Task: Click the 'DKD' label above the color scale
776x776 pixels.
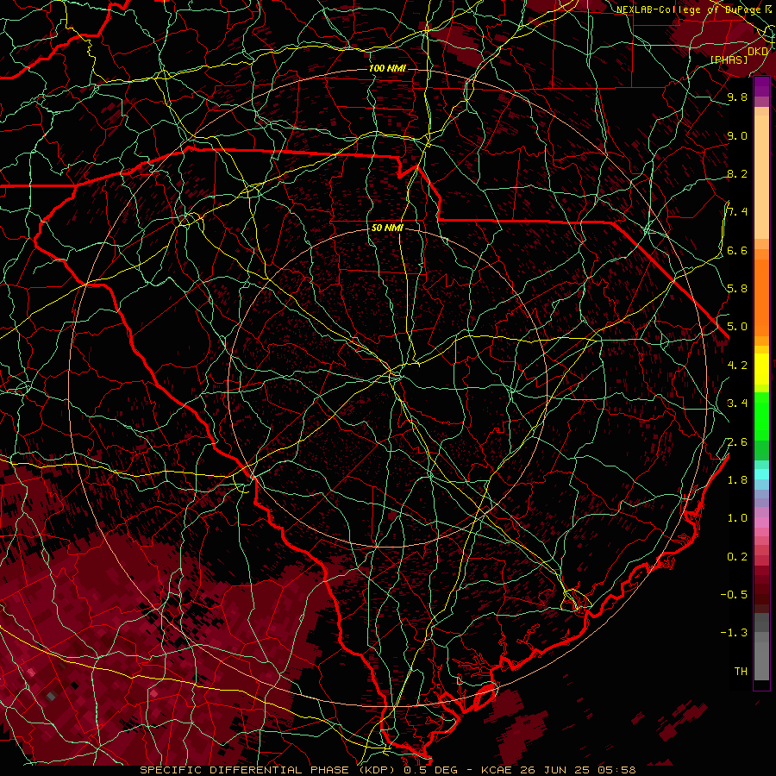Action: (758, 52)
